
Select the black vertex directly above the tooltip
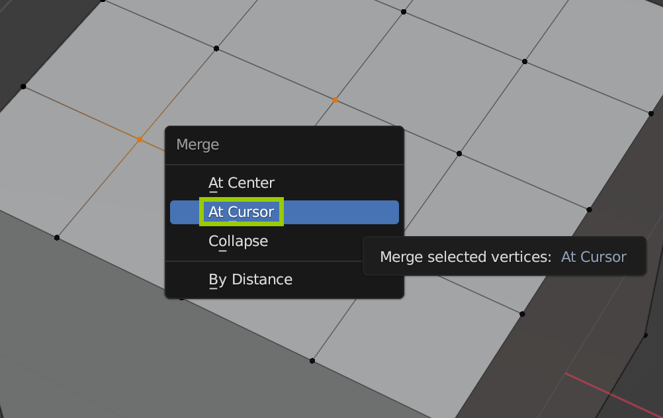pos(589,210)
